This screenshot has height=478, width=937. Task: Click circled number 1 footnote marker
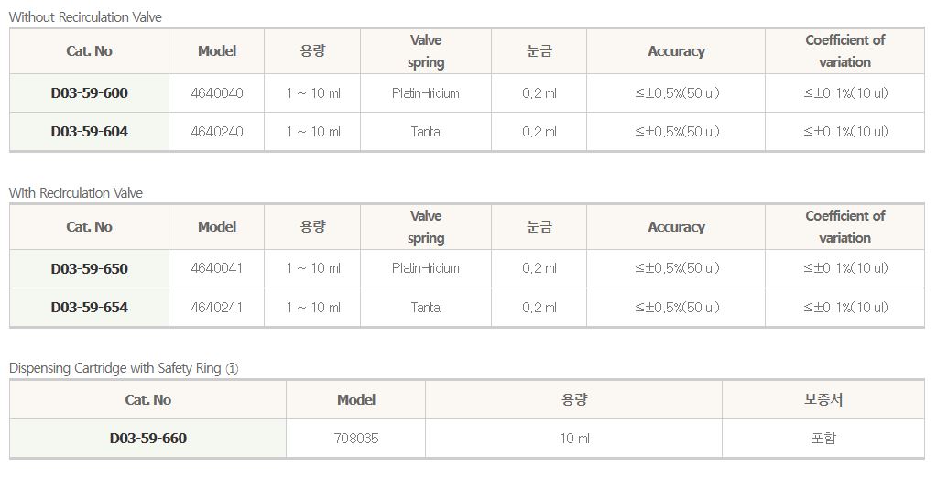(x=232, y=368)
